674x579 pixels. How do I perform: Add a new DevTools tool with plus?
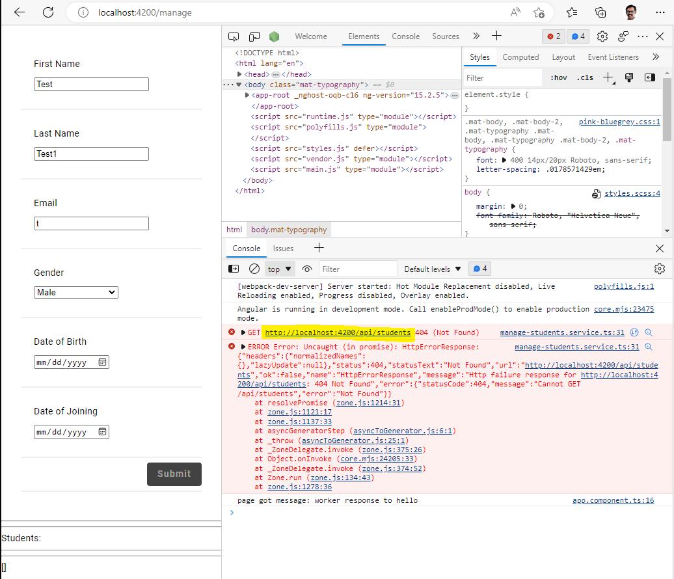pos(496,36)
